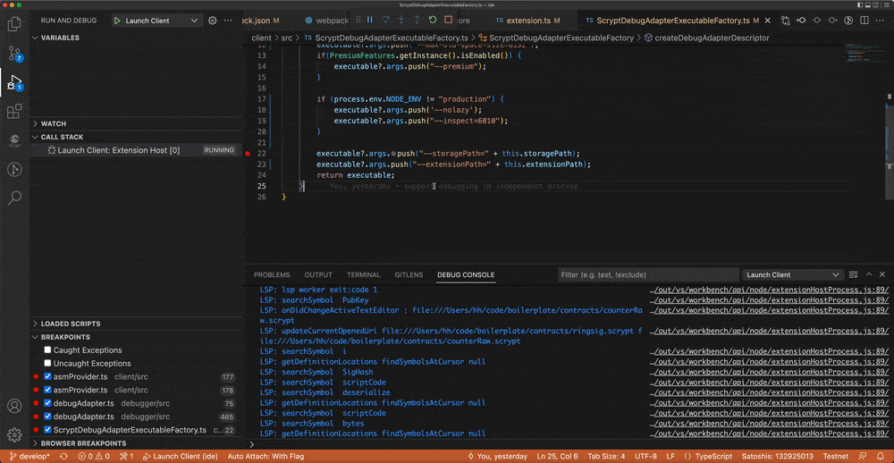Toggle Uncaught Exceptions checkbox
894x463 pixels.
tap(48, 363)
